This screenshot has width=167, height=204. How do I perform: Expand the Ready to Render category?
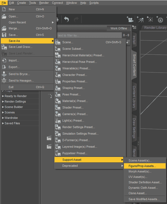pyautogui.click(x=3, y=96)
